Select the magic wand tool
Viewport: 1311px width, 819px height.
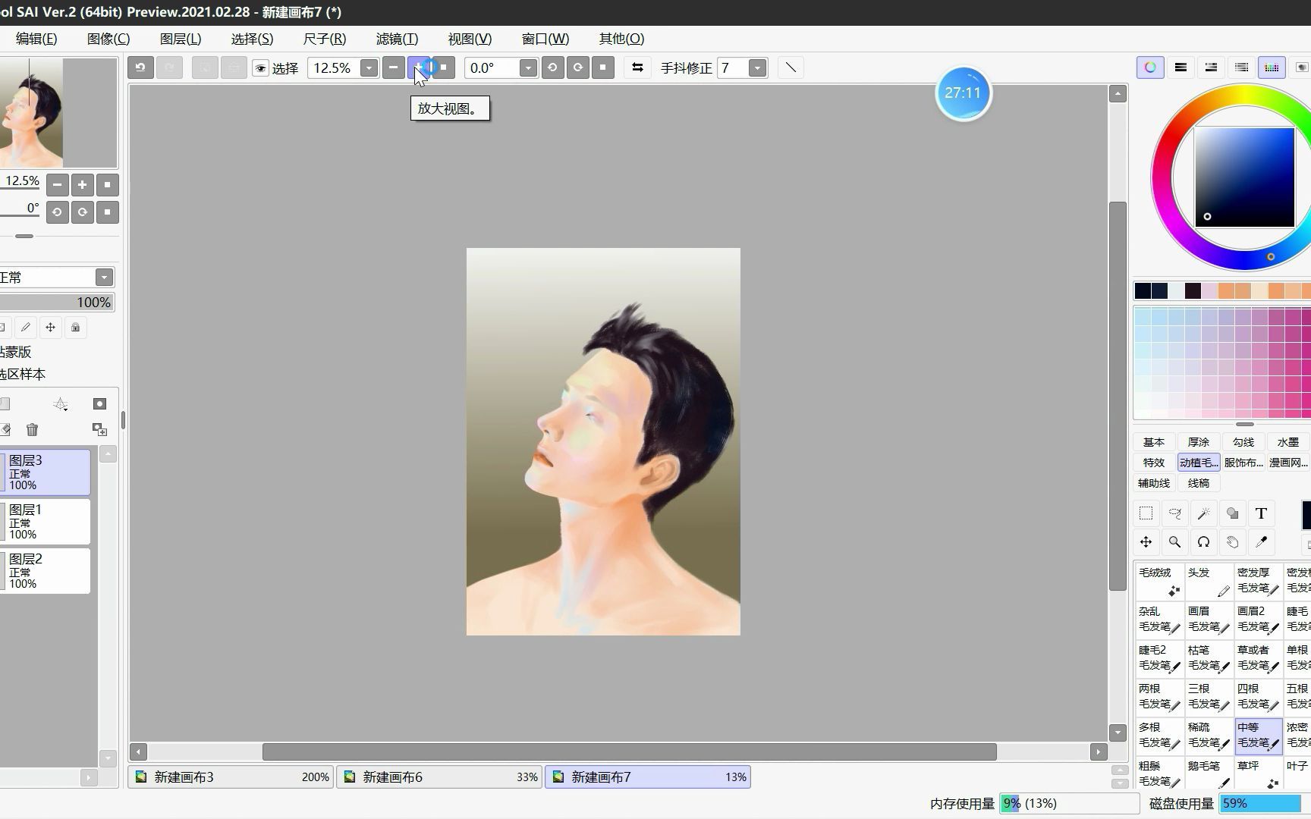coord(1203,513)
